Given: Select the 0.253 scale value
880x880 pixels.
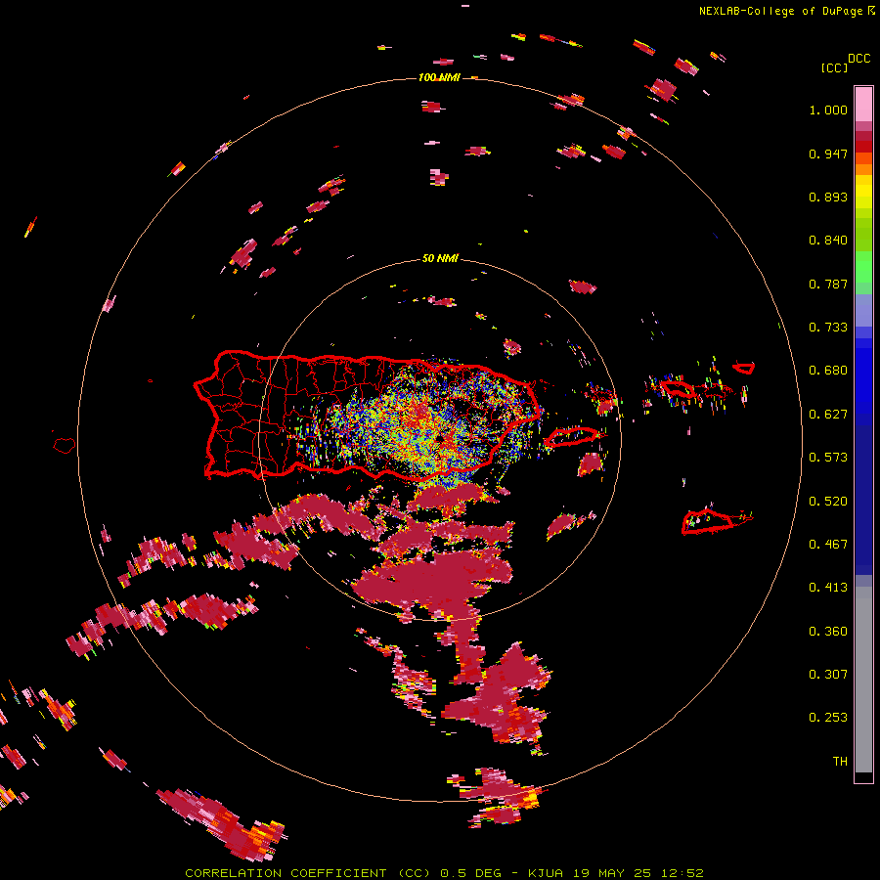Looking at the screenshot, I should pos(828,718).
